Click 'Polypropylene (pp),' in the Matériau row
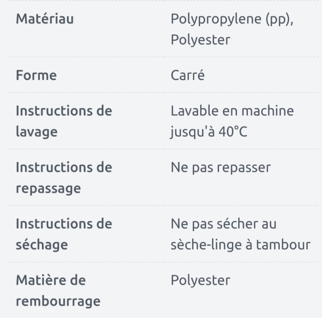This screenshot has width=322, height=318. click(232, 19)
